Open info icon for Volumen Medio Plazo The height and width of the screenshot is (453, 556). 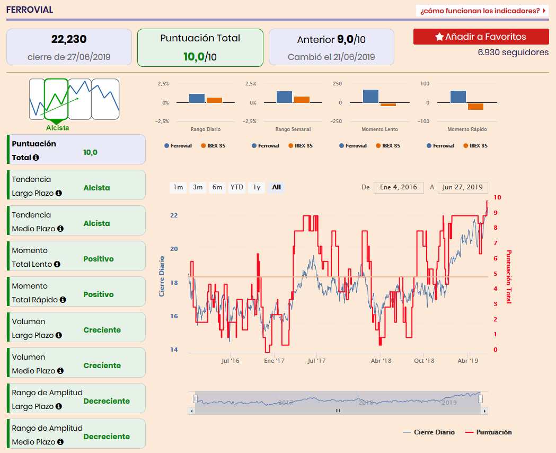[60, 371]
